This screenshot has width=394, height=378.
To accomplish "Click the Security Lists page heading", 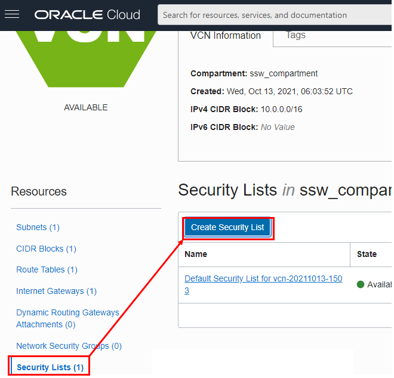I will pos(285,190).
